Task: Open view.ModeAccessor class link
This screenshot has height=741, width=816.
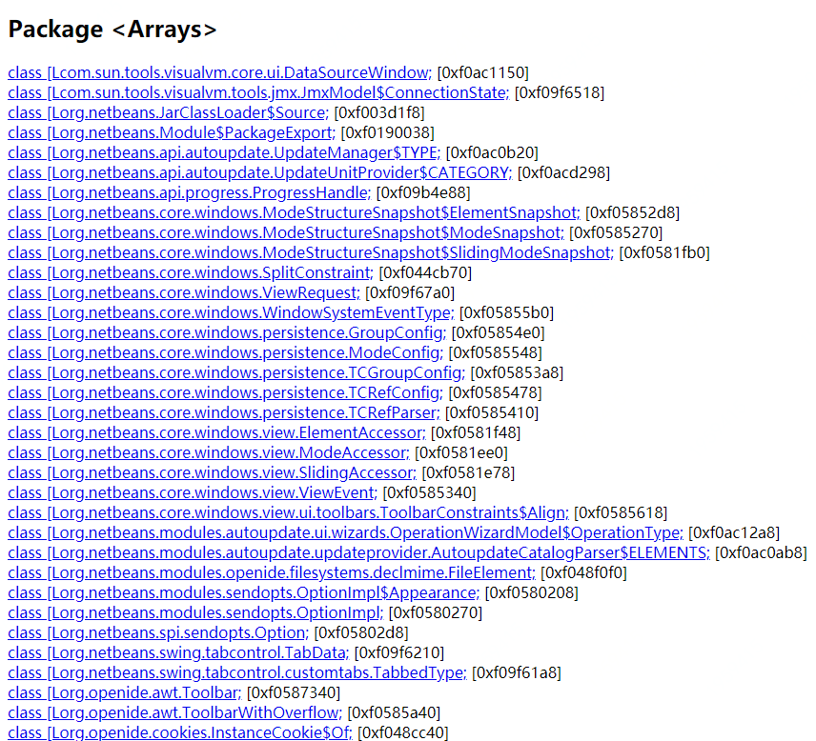Action: [209, 453]
